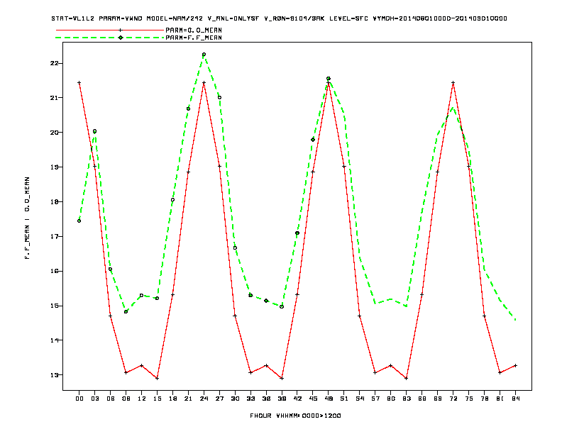Click y-axis tick label 18
This screenshot has width=562, height=434.
click(54, 202)
